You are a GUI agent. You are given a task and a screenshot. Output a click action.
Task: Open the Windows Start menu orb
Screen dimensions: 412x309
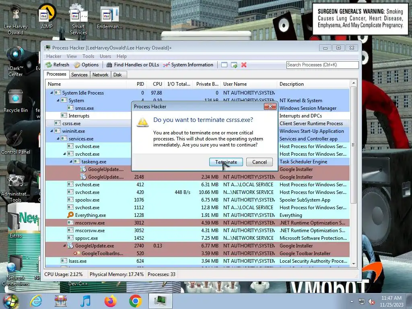[10, 301]
